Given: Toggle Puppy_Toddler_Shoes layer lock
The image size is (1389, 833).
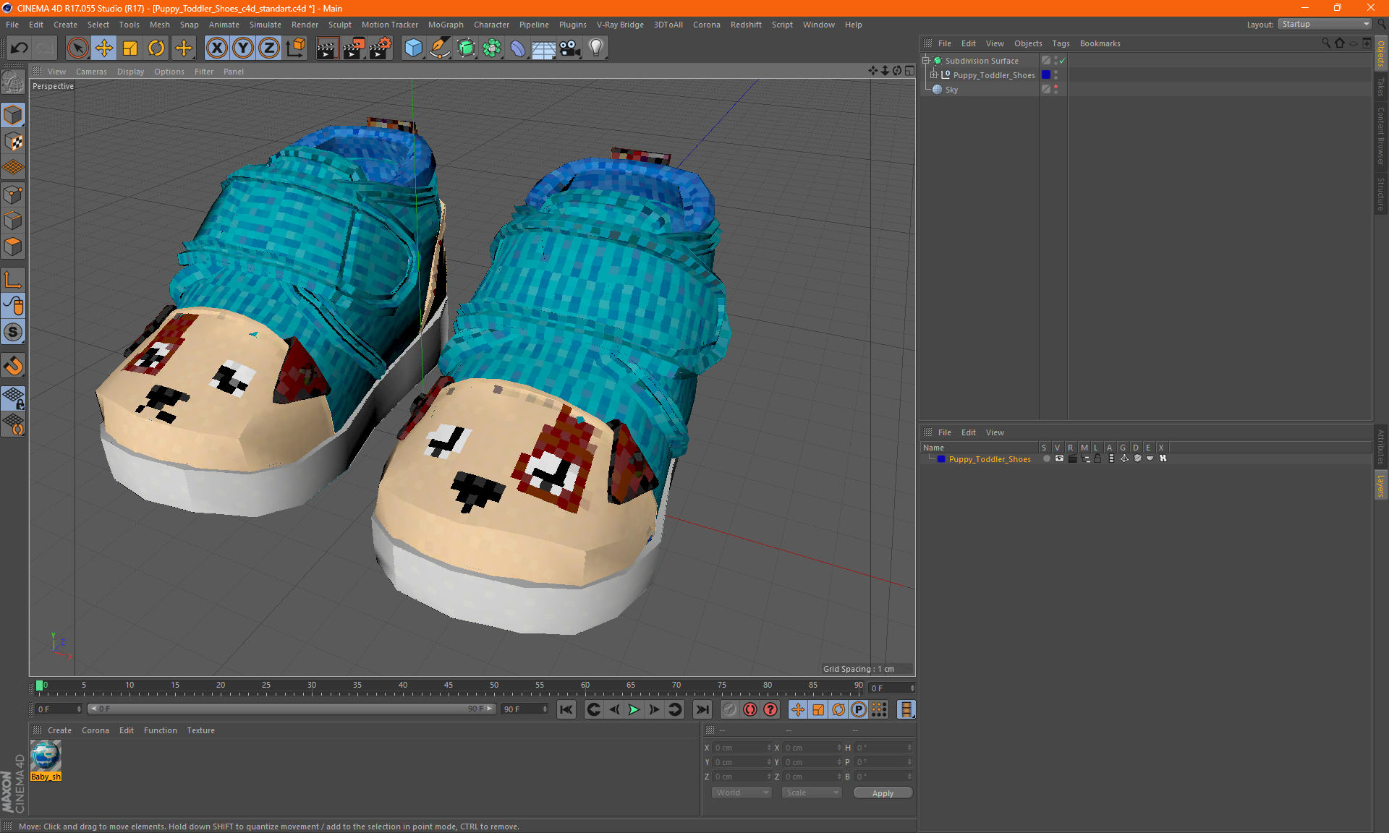Looking at the screenshot, I should (1097, 458).
